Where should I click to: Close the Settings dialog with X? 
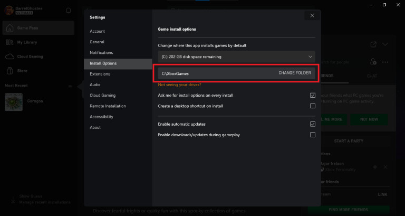pyautogui.click(x=312, y=16)
